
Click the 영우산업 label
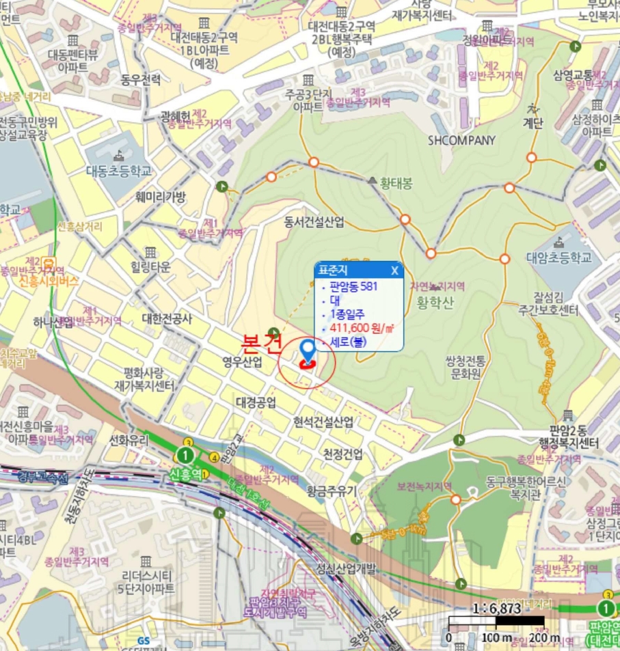pos(242,362)
